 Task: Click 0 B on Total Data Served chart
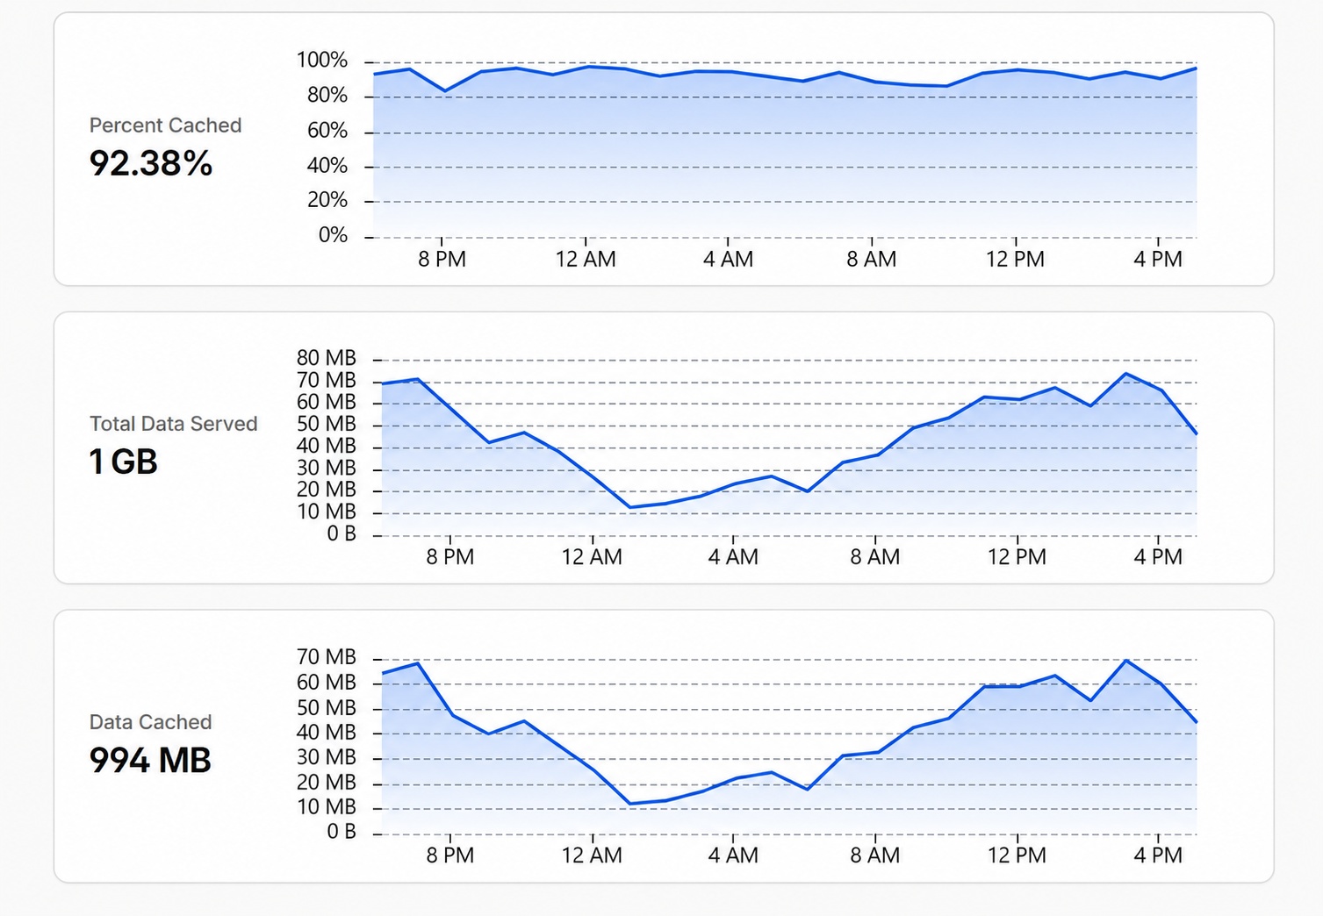(342, 533)
